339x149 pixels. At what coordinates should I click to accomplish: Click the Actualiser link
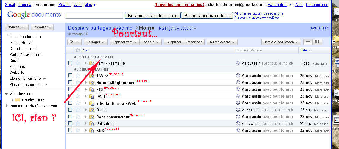pos(319,28)
